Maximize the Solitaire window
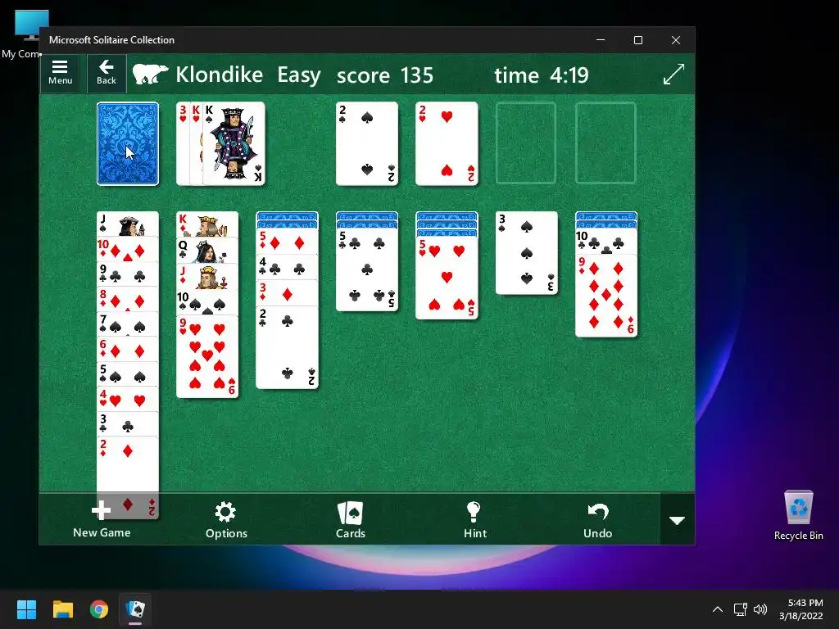 (637, 40)
